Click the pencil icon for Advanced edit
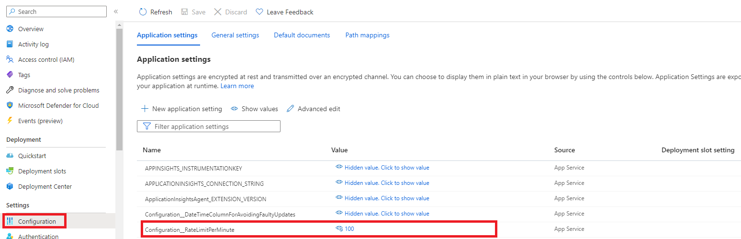 (290, 109)
